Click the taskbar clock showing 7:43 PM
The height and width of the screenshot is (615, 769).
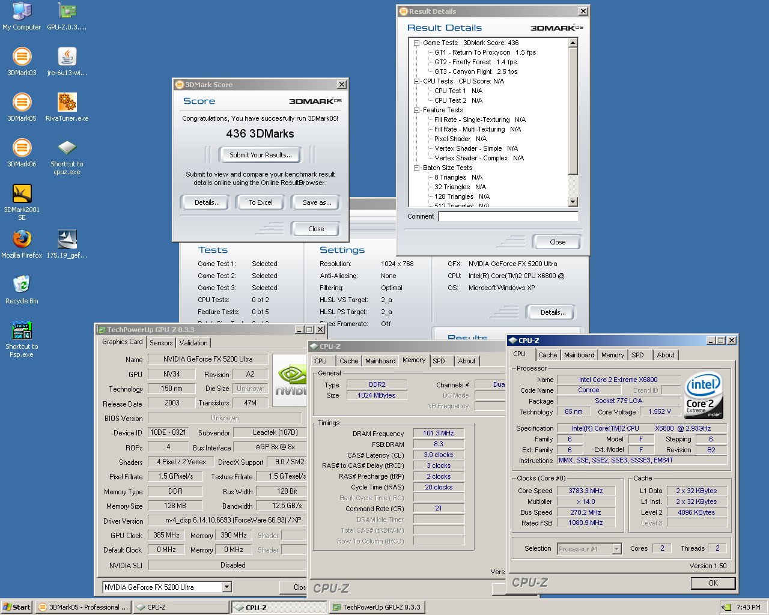[x=749, y=607]
